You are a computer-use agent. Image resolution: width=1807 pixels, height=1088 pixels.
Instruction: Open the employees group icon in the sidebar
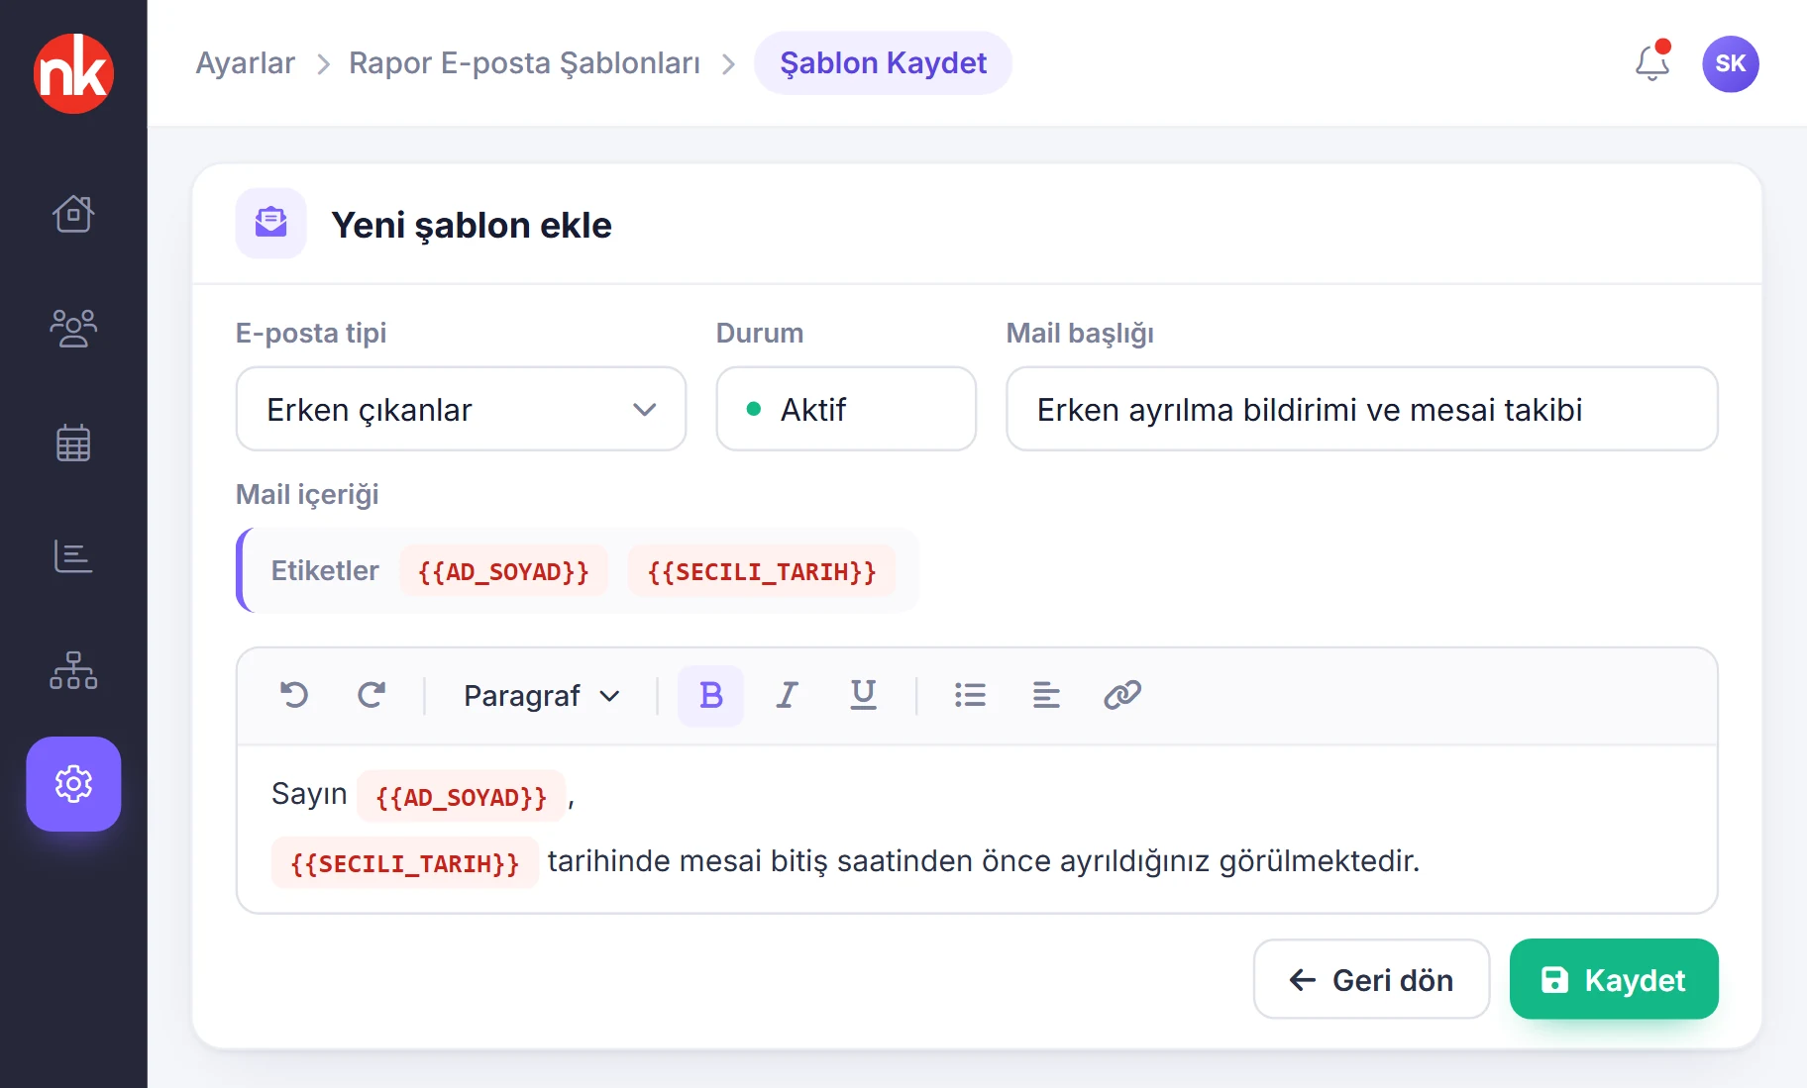[x=73, y=329]
